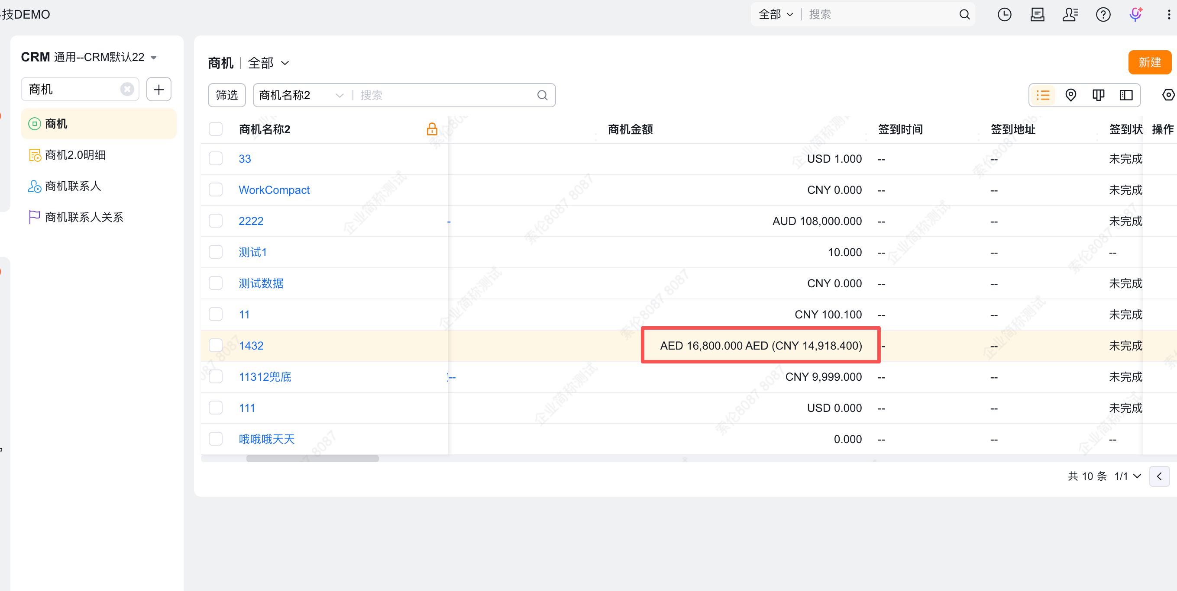
Task: Check the row for 测试1
Action: coord(216,252)
